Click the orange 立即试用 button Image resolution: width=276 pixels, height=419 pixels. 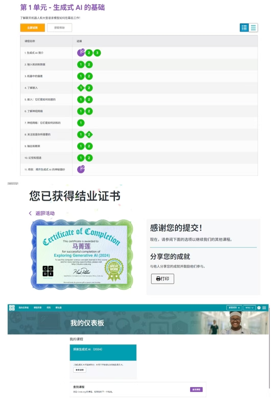tap(32, 28)
